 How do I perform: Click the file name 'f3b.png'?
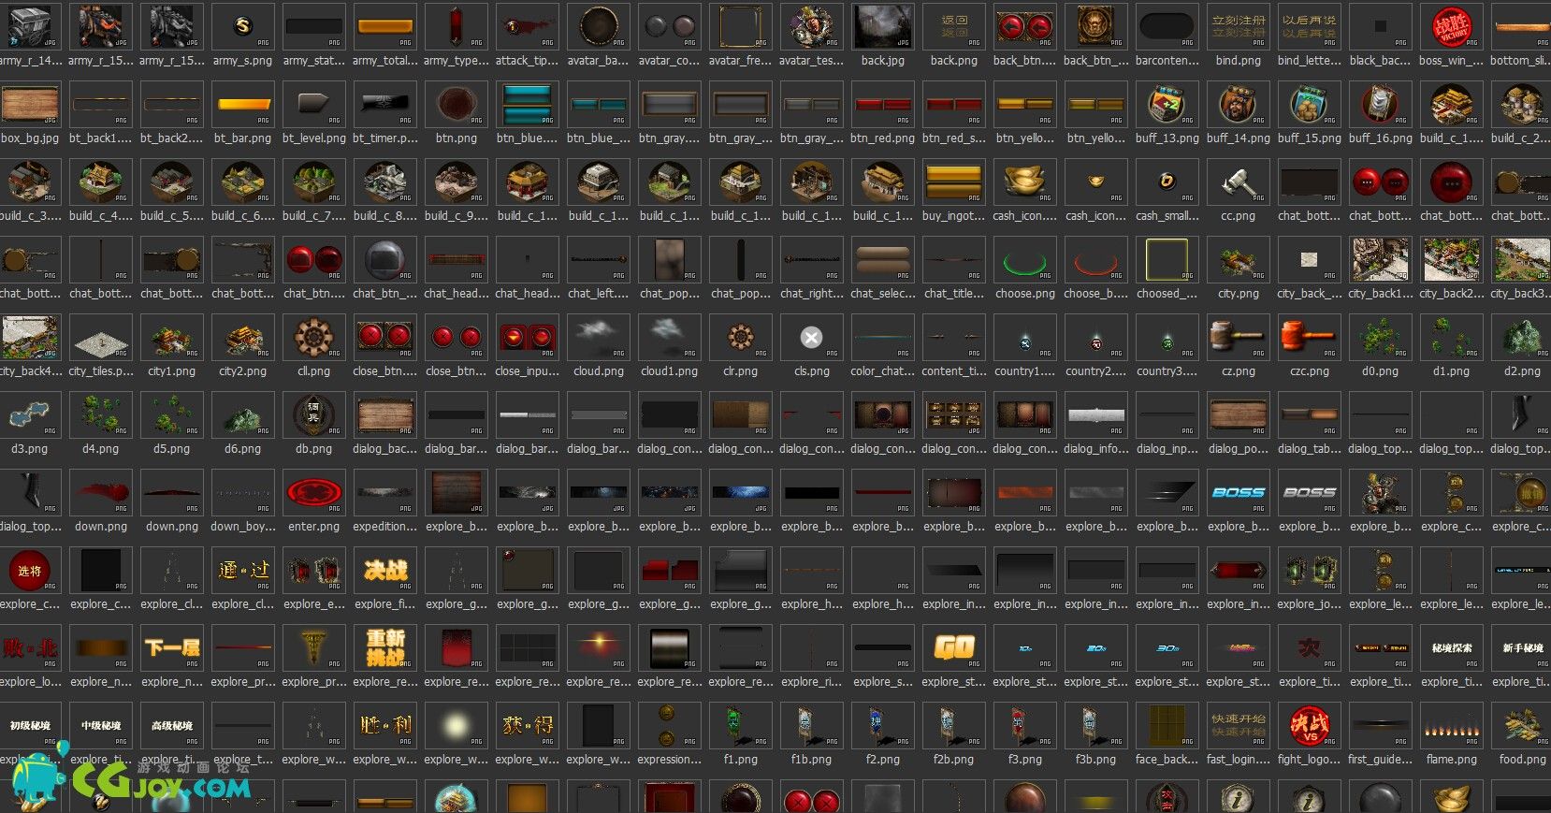point(1096,760)
